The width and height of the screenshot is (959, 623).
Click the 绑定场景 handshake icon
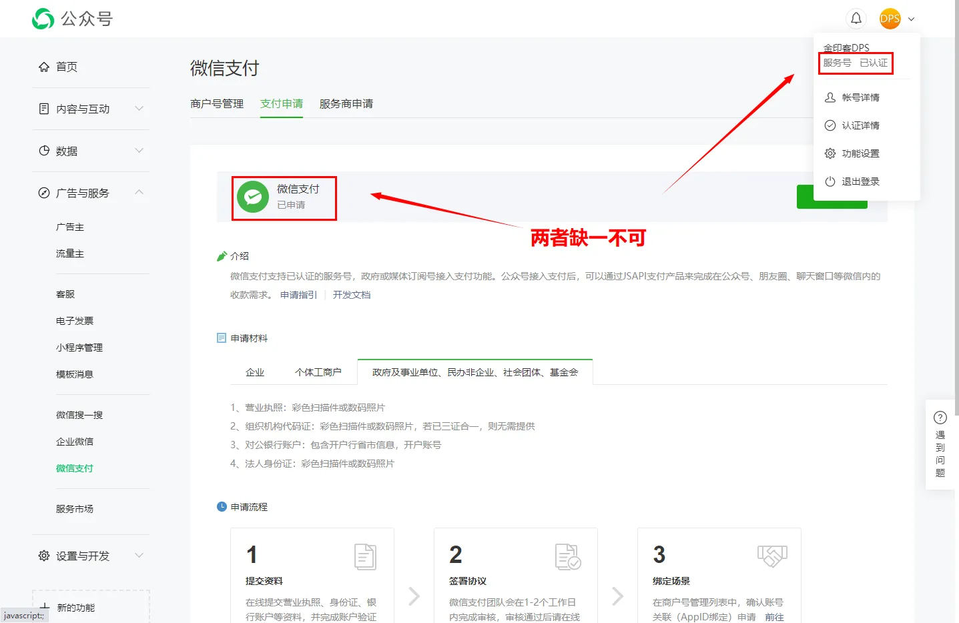[x=772, y=556]
